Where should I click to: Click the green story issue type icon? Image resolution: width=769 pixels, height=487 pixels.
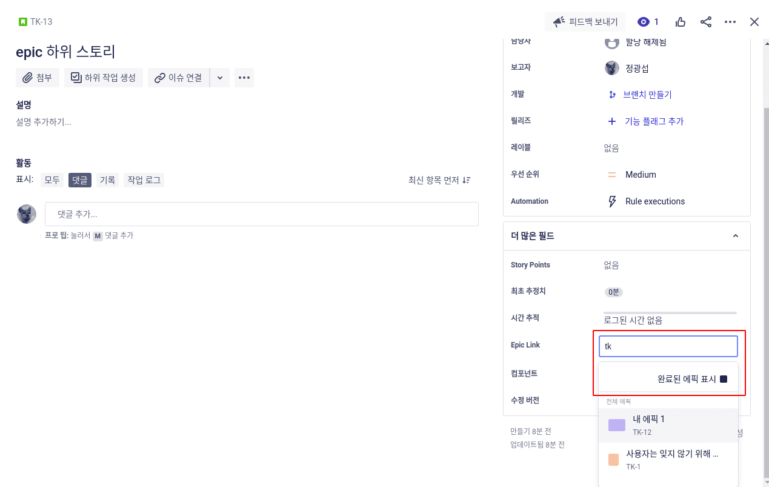(23, 22)
